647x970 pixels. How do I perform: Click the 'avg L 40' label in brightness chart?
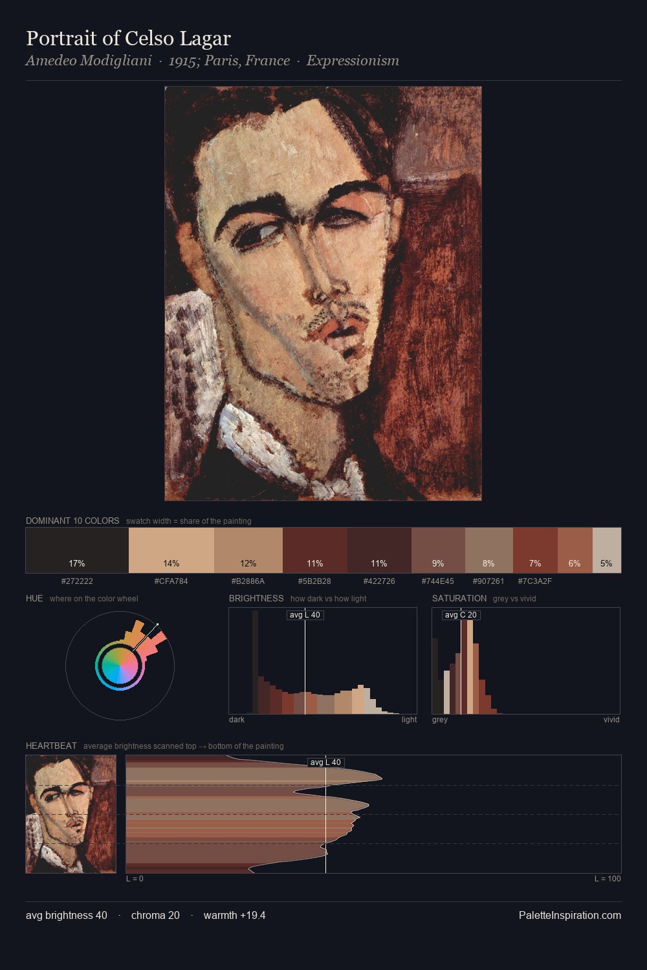tap(305, 615)
